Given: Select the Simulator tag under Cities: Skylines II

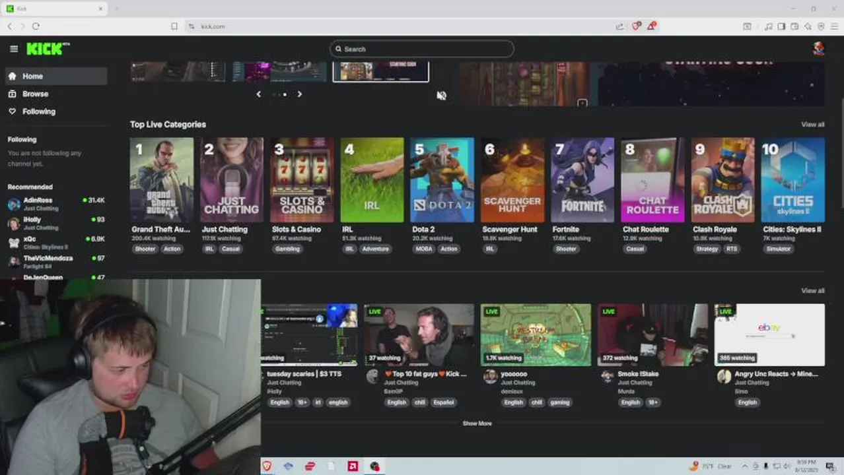Looking at the screenshot, I should (x=778, y=249).
